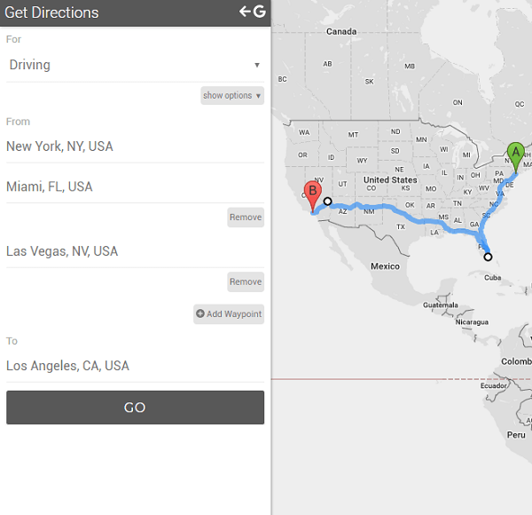This screenshot has width=532, height=515.
Task: Edit the Las Vegas, NV, USA waypoint field
Action: click(x=135, y=251)
